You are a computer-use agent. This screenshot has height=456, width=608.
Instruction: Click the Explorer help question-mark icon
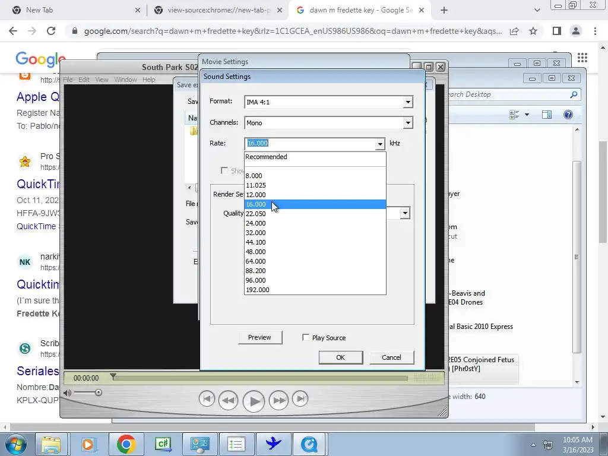coord(568,115)
